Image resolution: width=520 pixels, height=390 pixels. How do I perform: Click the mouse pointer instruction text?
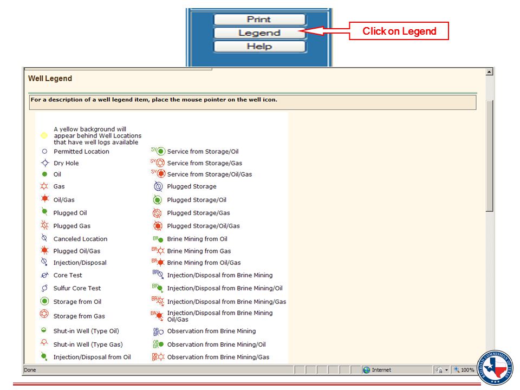click(154, 100)
